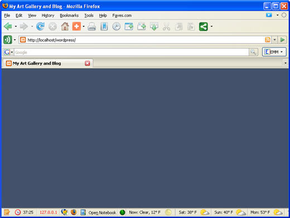Click the notepad icon in status bar

[x=7, y=212]
